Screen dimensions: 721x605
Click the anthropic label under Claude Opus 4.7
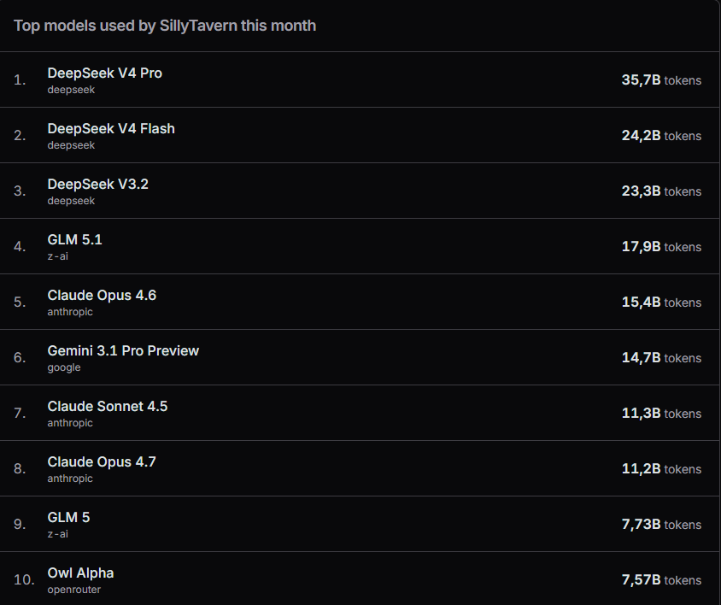pyautogui.click(x=70, y=479)
